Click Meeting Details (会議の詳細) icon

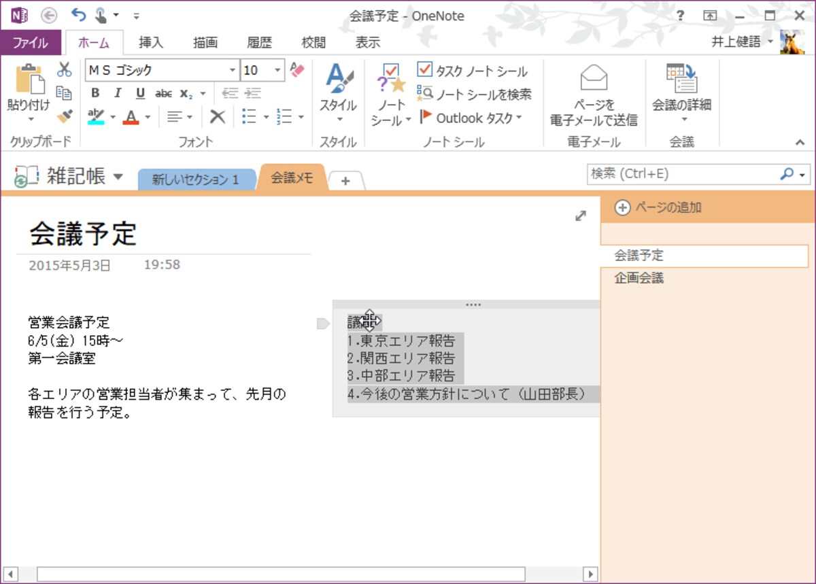pos(681,78)
